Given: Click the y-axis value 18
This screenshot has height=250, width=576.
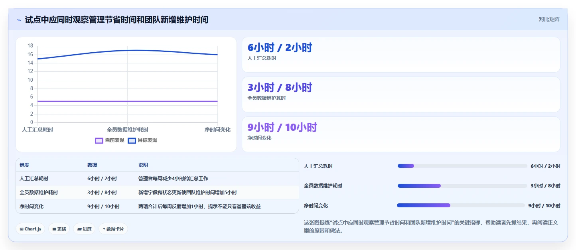Looking at the screenshot, I should 30,46.
